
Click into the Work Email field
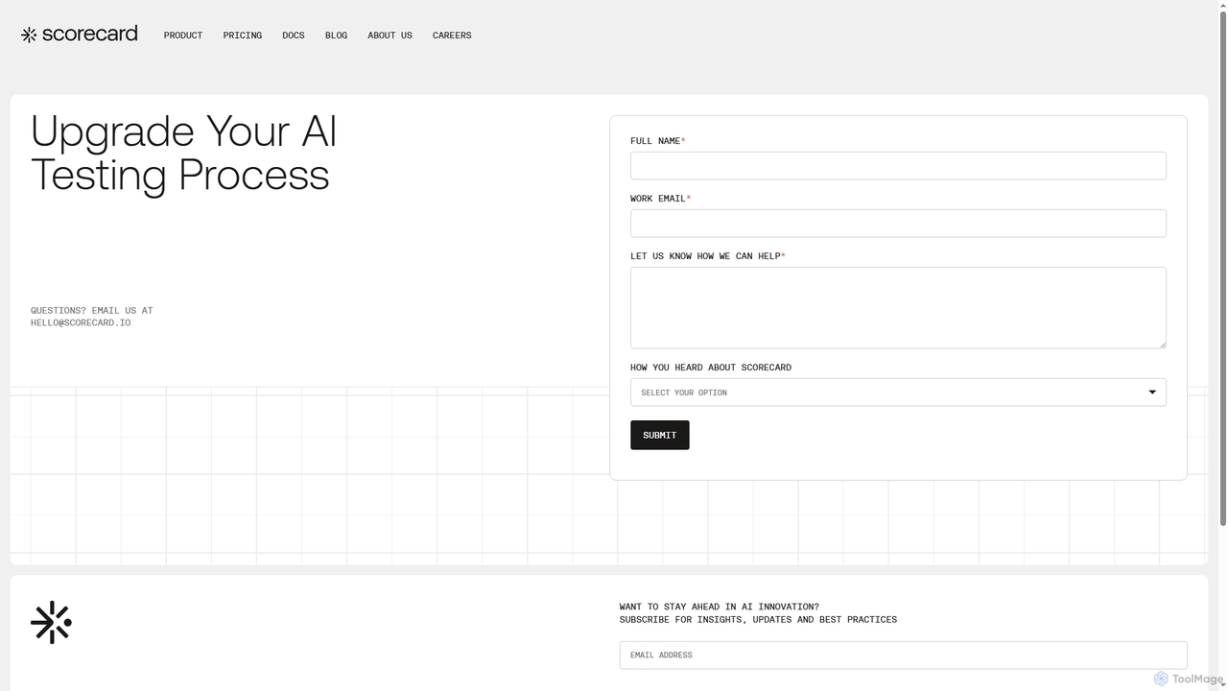coord(898,223)
